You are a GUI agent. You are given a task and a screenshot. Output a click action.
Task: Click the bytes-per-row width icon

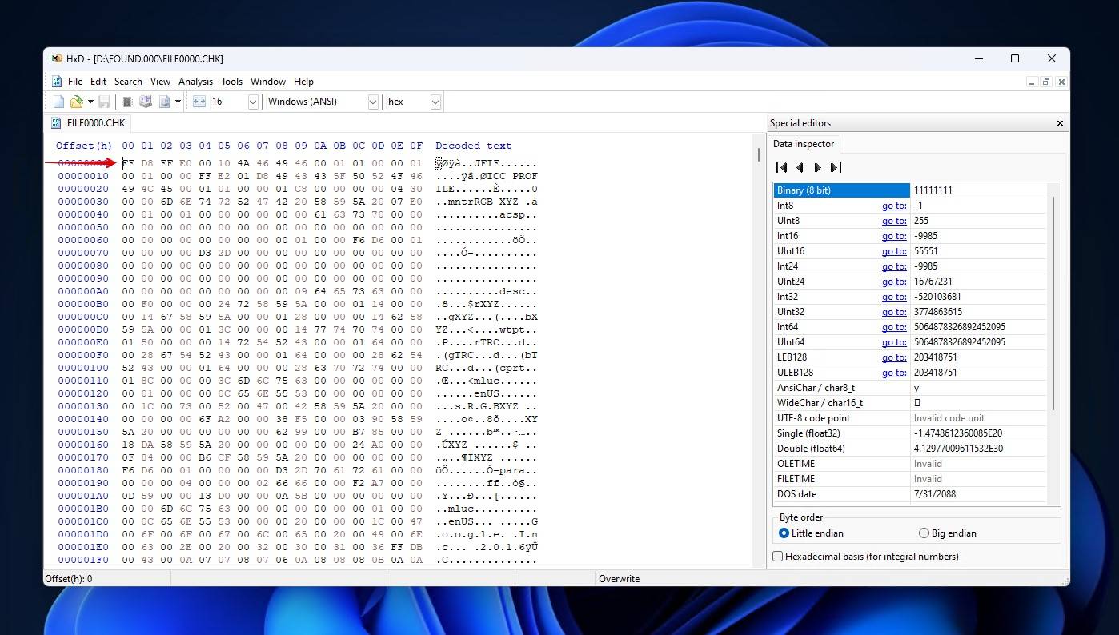coord(199,102)
